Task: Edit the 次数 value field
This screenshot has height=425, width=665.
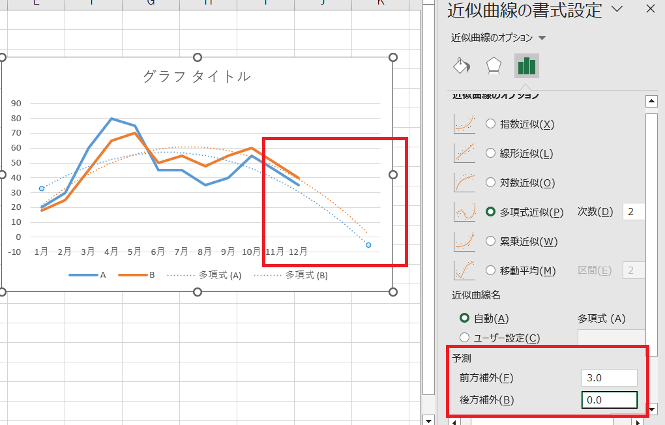Action: [633, 211]
